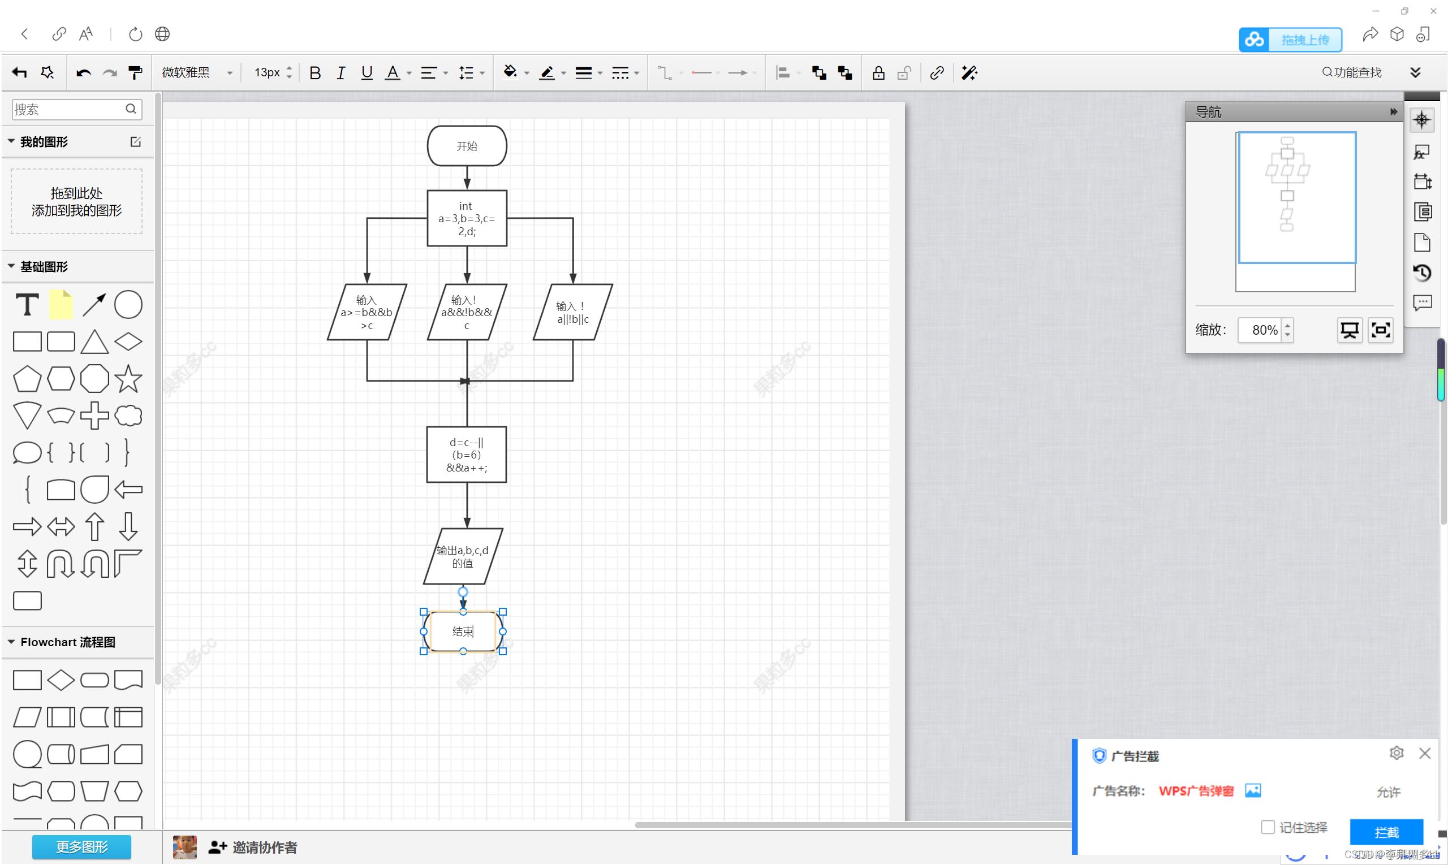Click the 80% zoom input field
The width and height of the screenshot is (1448, 865).
pos(1259,330)
